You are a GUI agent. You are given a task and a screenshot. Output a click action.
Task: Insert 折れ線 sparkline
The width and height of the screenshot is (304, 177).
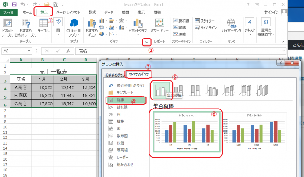(181, 20)
